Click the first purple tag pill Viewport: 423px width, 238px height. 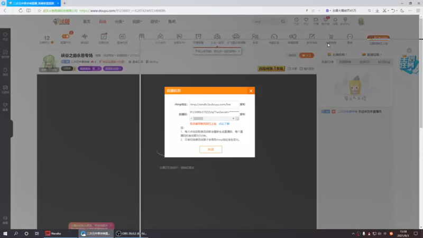tap(89, 69)
